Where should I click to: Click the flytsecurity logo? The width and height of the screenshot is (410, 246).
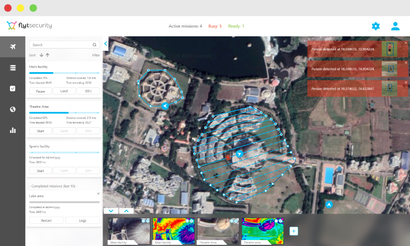(x=29, y=26)
